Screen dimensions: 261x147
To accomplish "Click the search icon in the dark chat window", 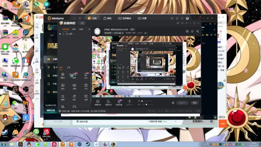I will click(215, 35).
